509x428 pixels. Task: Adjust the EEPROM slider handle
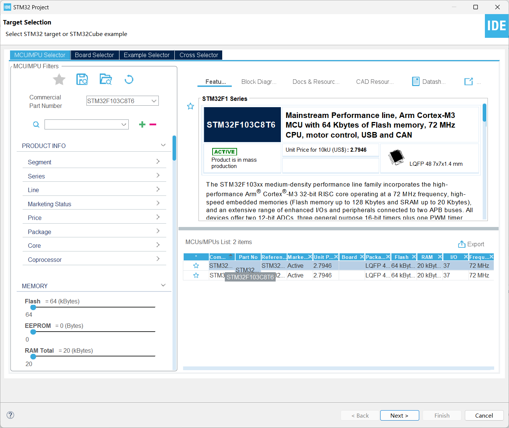click(x=33, y=332)
